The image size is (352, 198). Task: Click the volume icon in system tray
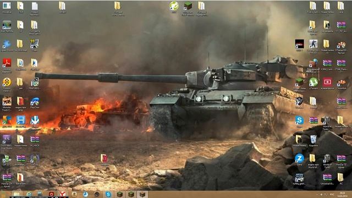(x=321, y=194)
